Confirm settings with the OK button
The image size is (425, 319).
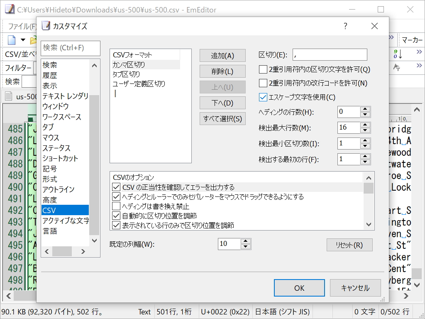click(x=299, y=287)
